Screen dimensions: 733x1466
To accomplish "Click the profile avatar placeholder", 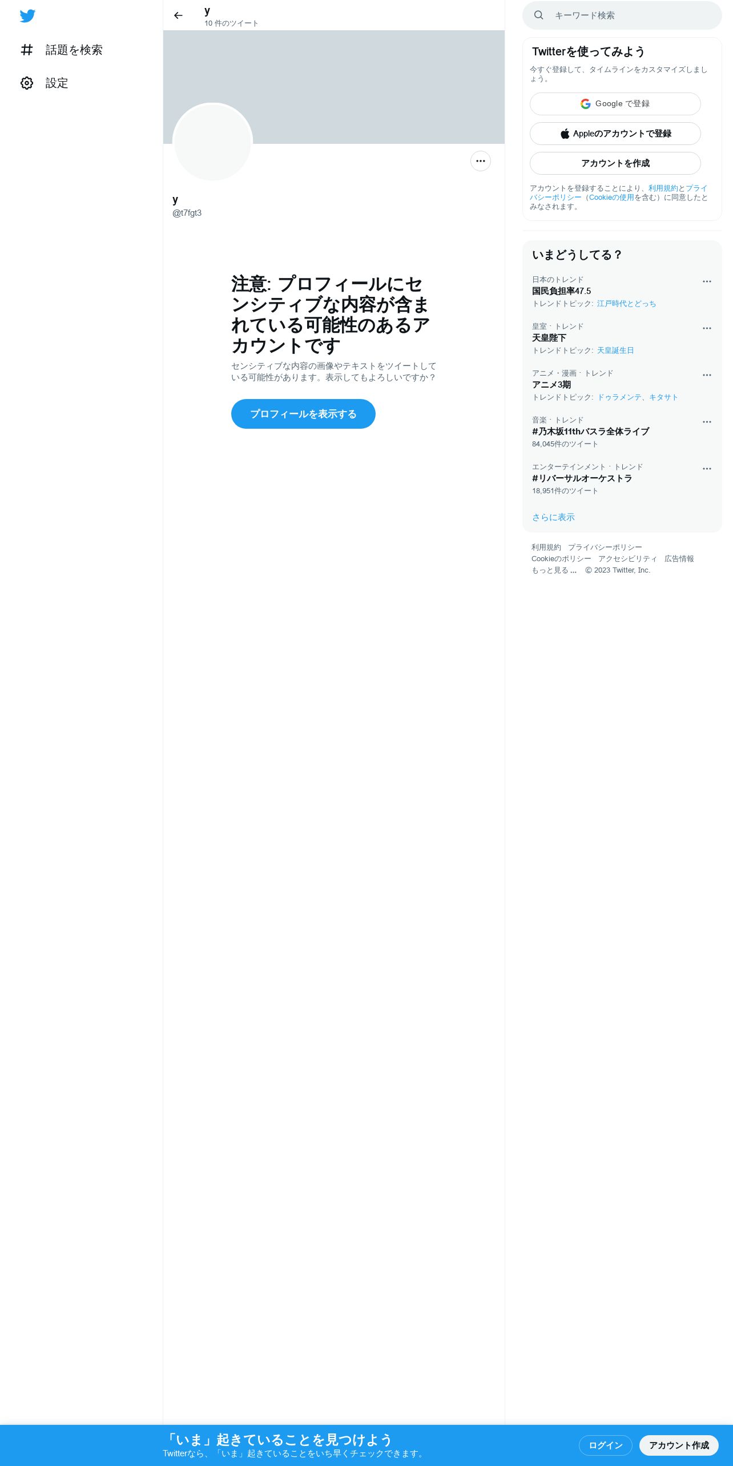I will (x=212, y=142).
